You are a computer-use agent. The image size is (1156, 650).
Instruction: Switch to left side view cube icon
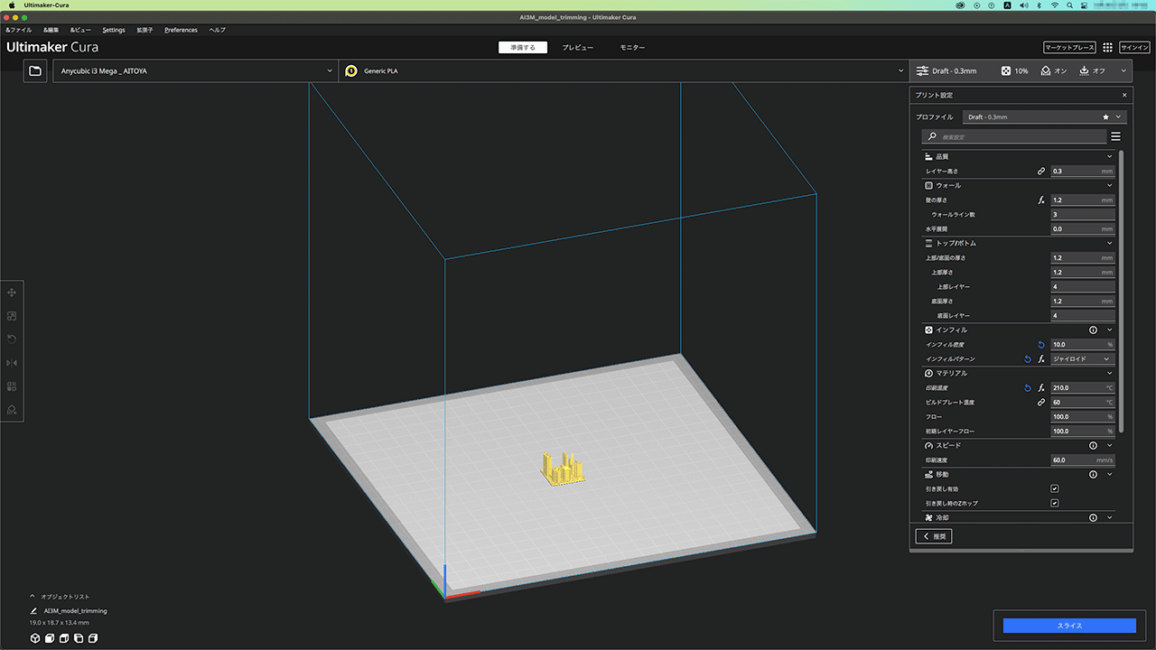pyautogui.click(x=79, y=638)
